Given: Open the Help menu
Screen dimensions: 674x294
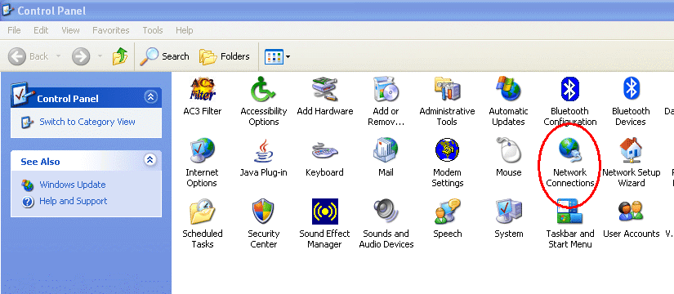Looking at the screenshot, I should point(184,30).
